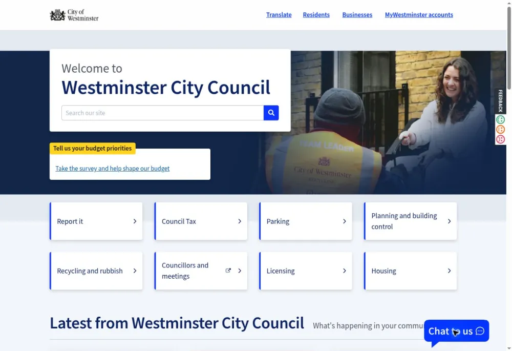Click the Westminster City Council welcome heading
This screenshot has height=351, width=512.
point(166,88)
